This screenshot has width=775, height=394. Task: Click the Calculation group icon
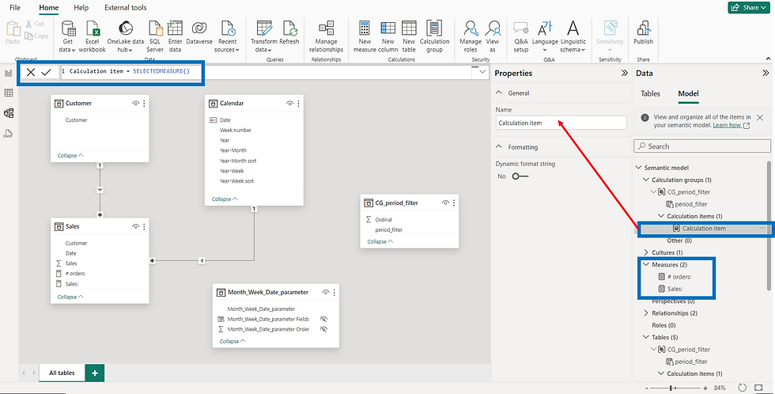434,28
